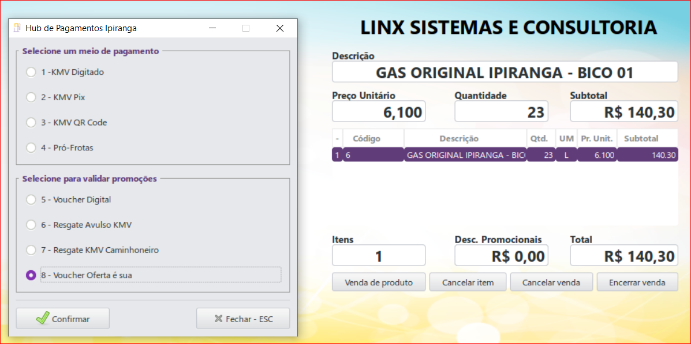This screenshot has width=691, height=344.
Task: Click the Selecione um meio de pagamento group label
Action: click(x=90, y=51)
